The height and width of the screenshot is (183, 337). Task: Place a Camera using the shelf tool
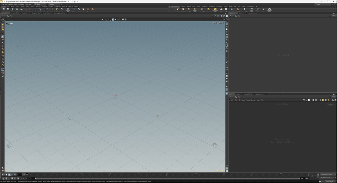pyautogui.click(x=172, y=9)
